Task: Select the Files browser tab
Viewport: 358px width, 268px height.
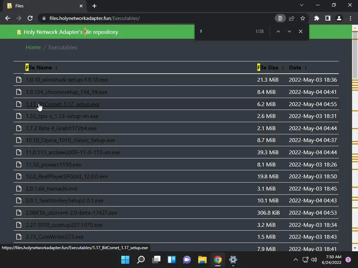Action: click(x=44, y=6)
